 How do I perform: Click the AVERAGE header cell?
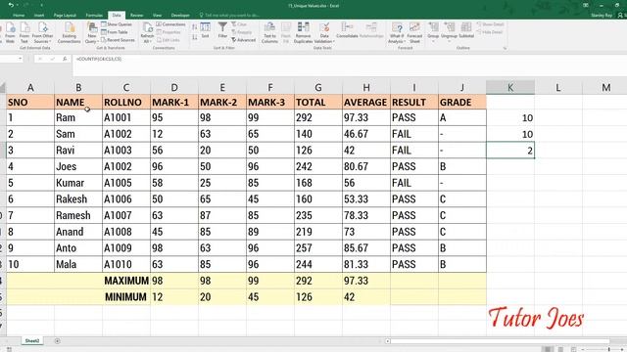[366, 102]
